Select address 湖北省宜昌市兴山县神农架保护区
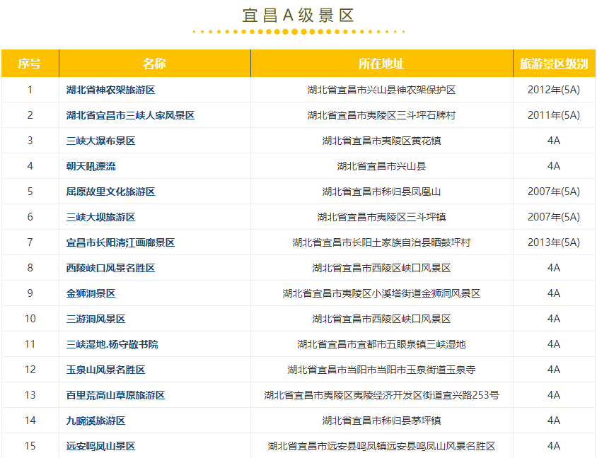The image size is (597, 458). [381, 90]
